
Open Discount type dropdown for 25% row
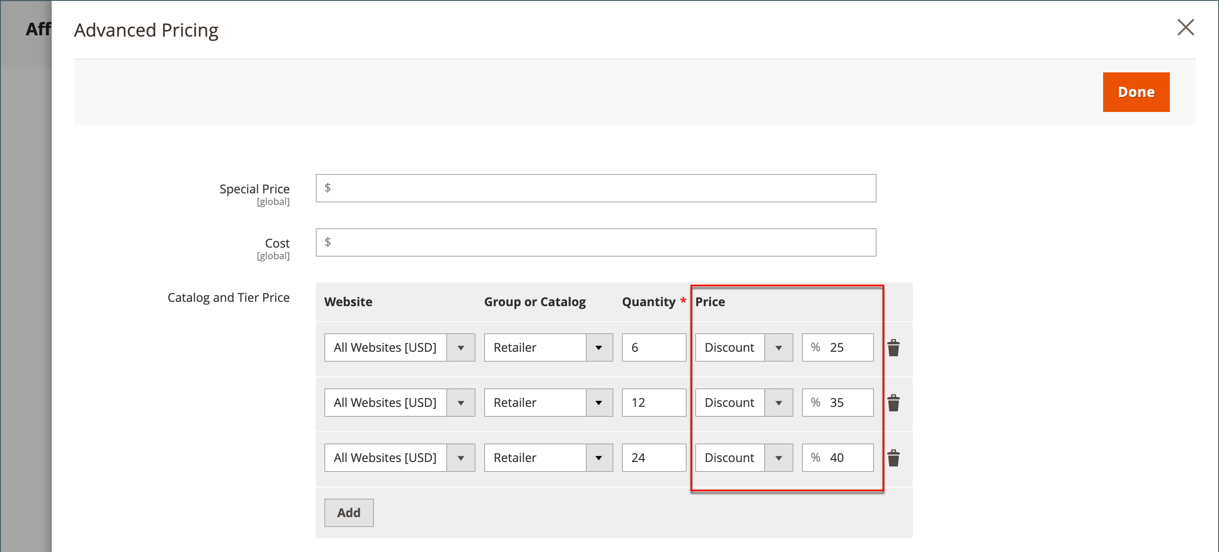743,347
